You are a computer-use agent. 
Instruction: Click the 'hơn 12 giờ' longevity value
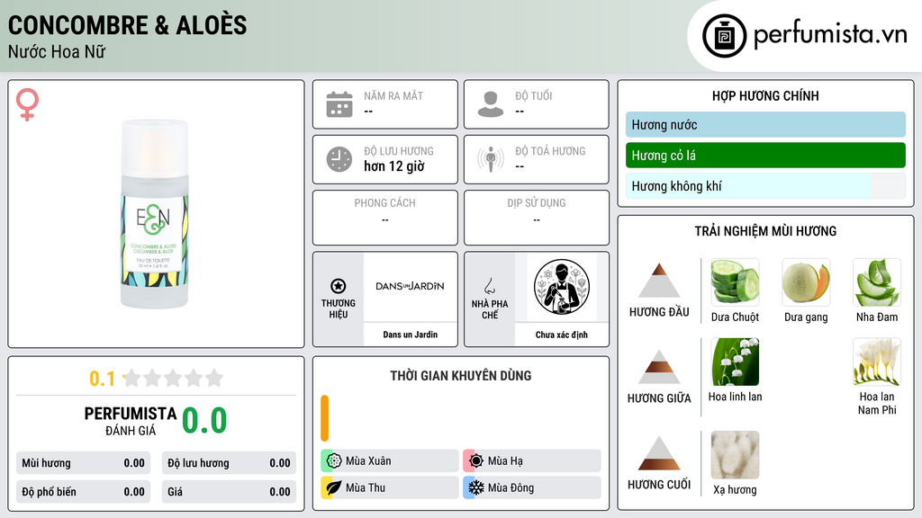394,166
